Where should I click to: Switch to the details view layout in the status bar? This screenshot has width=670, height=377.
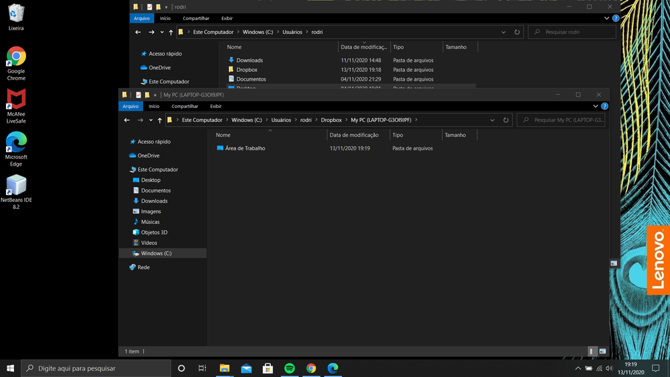592,351
